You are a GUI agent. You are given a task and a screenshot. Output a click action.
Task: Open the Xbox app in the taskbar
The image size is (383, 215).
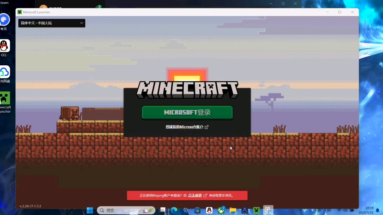click(x=221, y=210)
